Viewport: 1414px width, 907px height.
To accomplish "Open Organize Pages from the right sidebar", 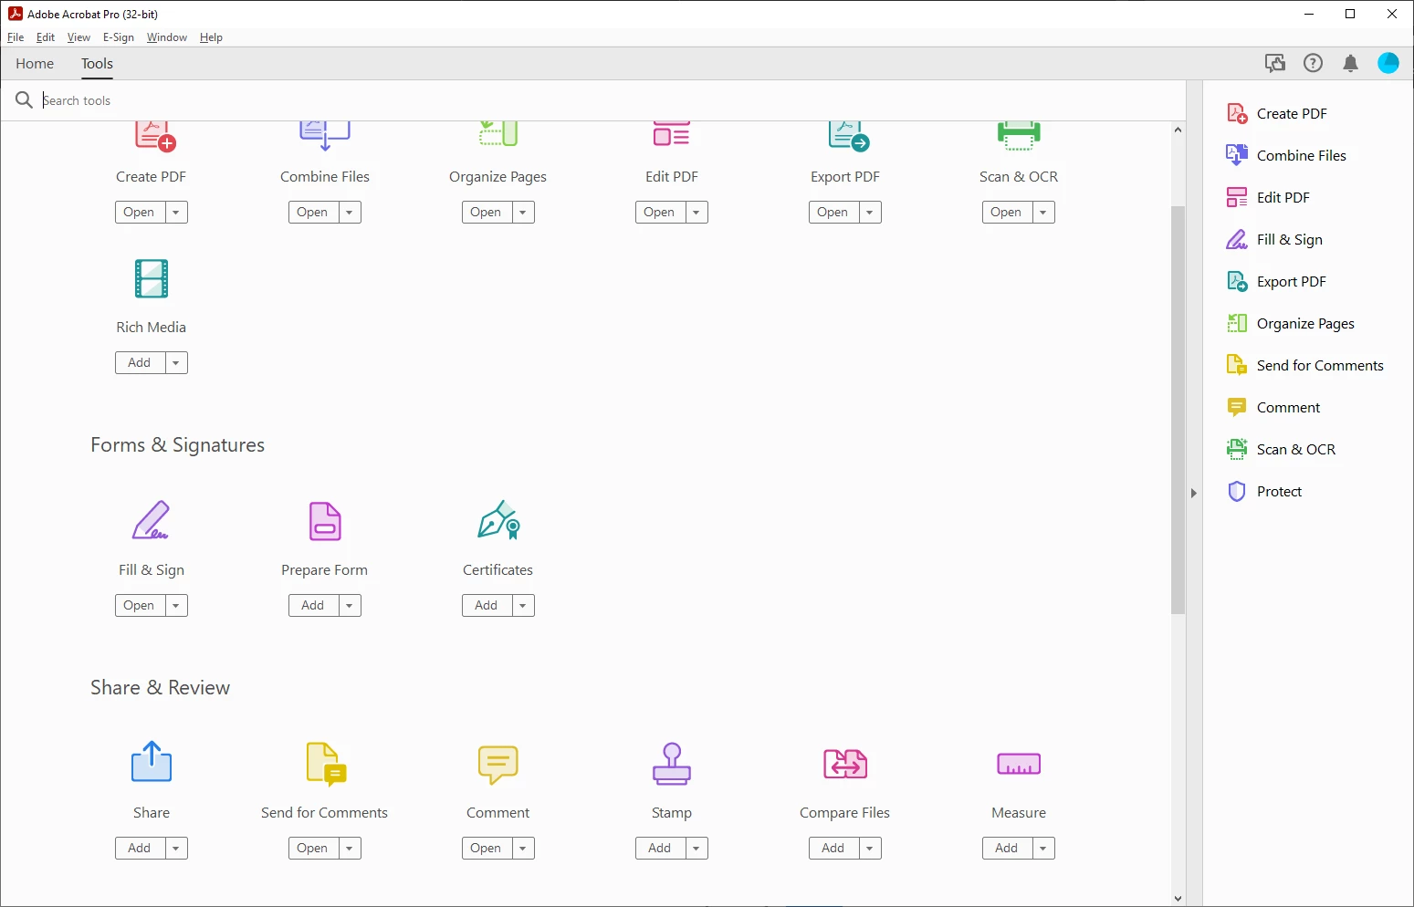I will click(1291, 324).
